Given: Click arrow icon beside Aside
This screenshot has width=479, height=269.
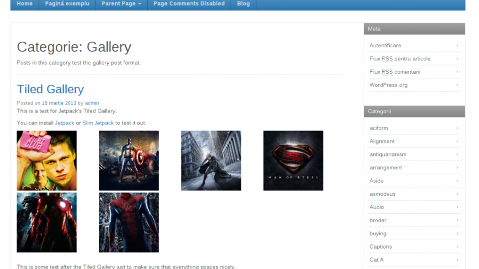Looking at the screenshot, I should pos(458,180).
